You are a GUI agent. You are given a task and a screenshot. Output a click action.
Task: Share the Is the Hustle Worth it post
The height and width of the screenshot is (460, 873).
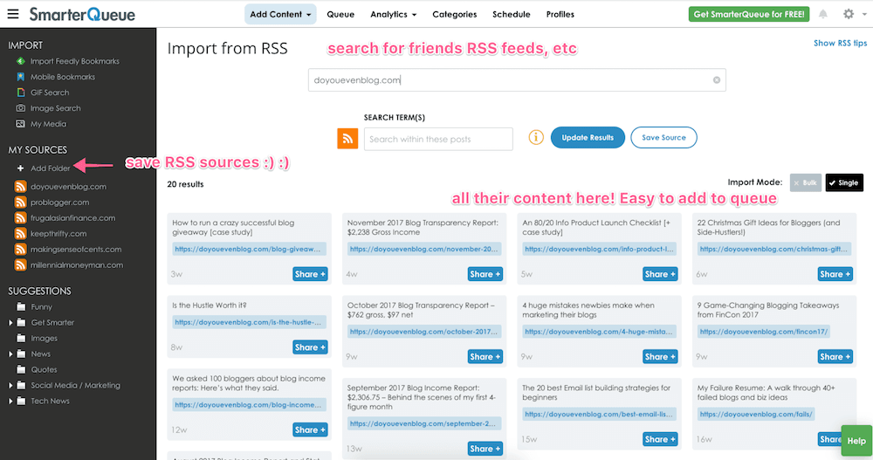tap(310, 347)
